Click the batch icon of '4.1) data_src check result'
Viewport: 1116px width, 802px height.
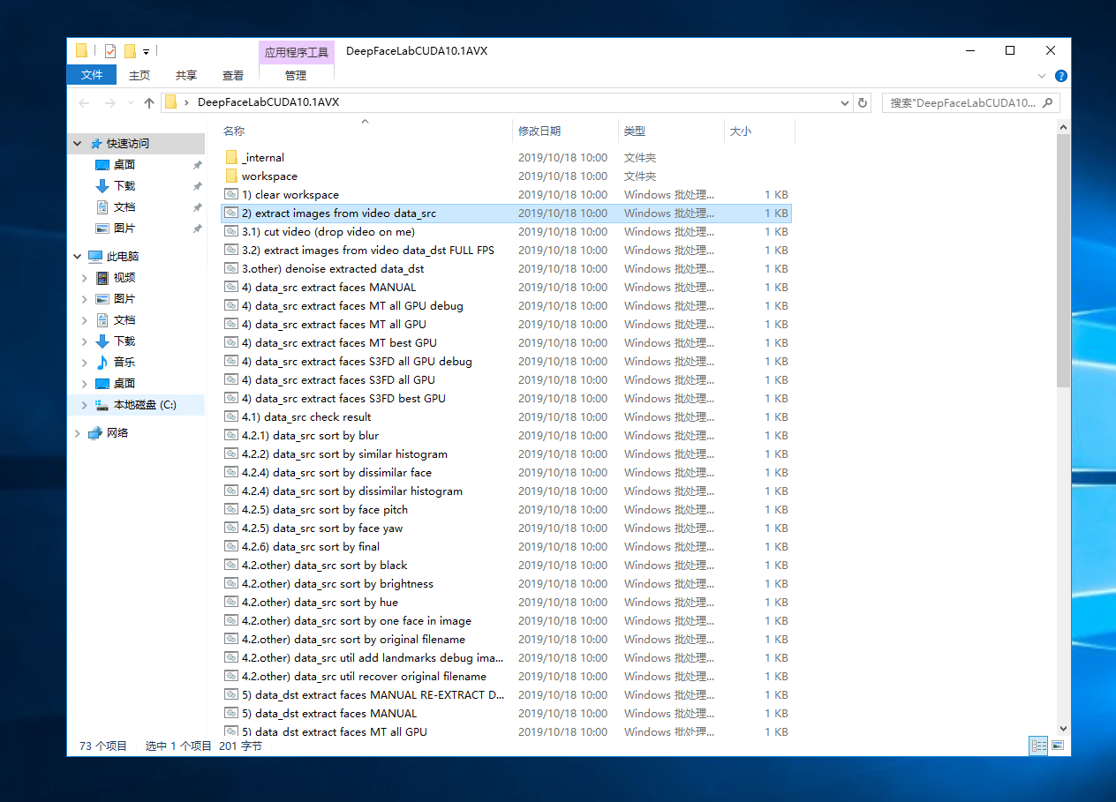[231, 416]
